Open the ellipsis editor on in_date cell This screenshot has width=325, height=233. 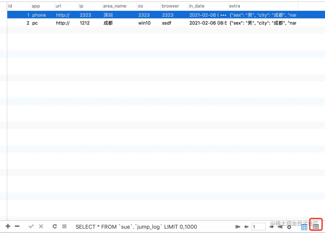tap(223, 15)
